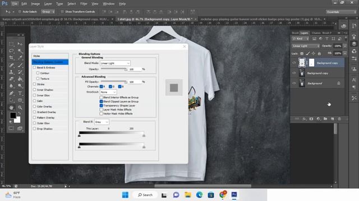359x201 pixels.
Task: Hide the locked Background layer
Action: coord(294,83)
